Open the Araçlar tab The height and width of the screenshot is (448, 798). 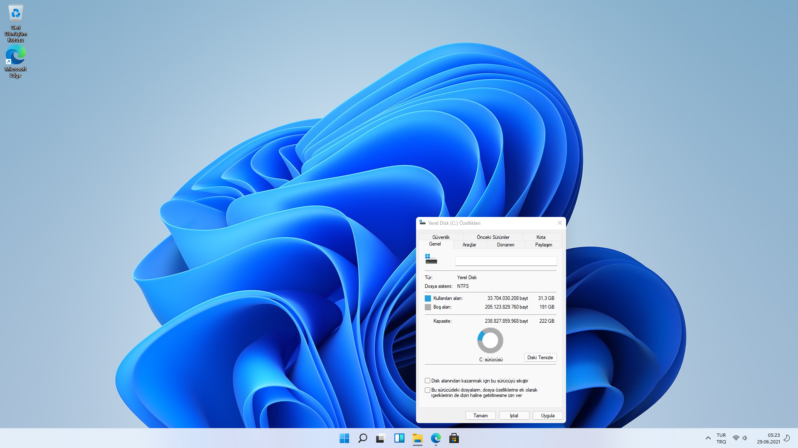[x=469, y=245]
